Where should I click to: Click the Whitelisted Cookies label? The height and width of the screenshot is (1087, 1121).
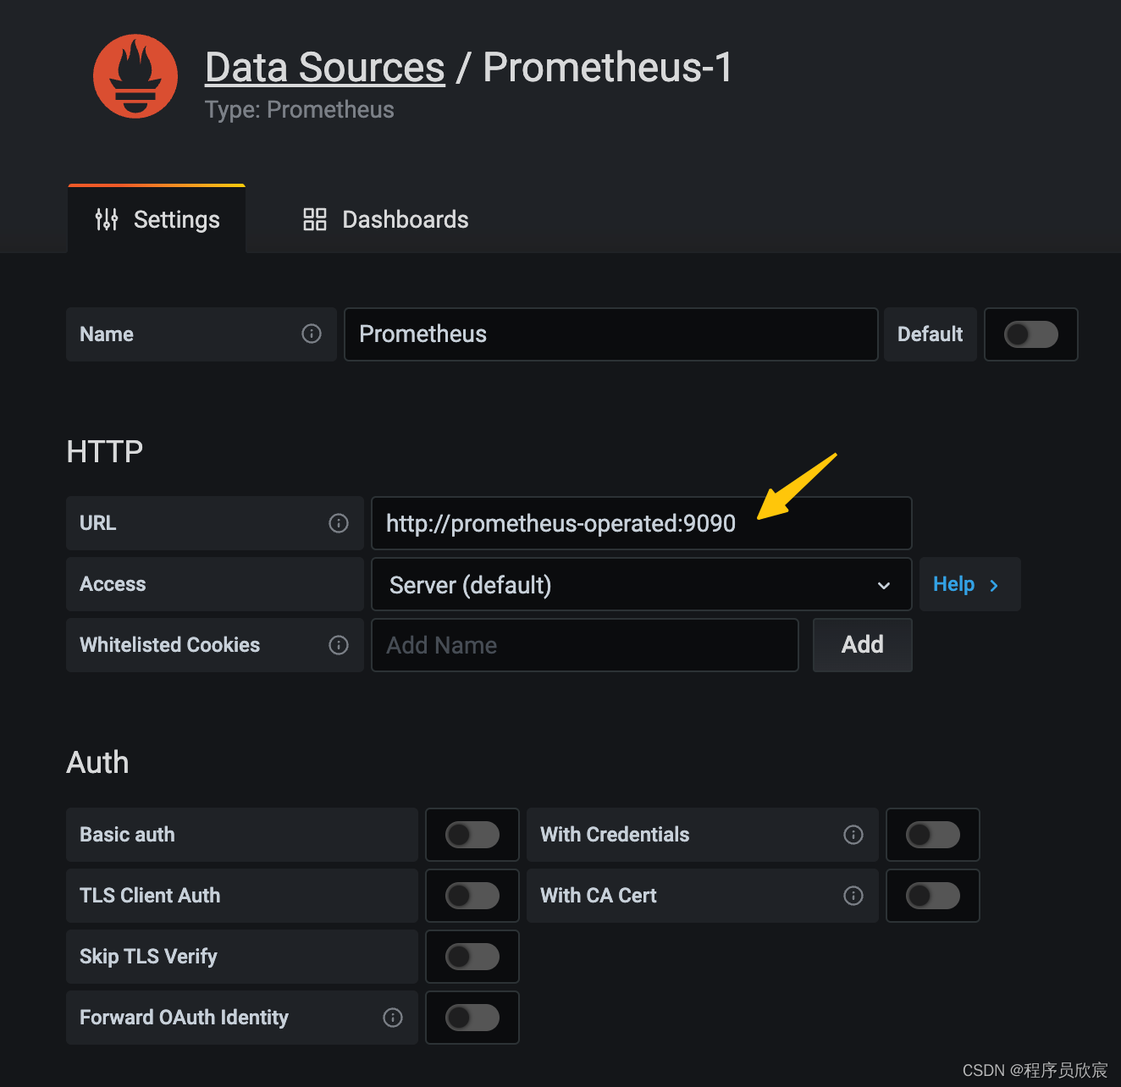coord(170,645)
